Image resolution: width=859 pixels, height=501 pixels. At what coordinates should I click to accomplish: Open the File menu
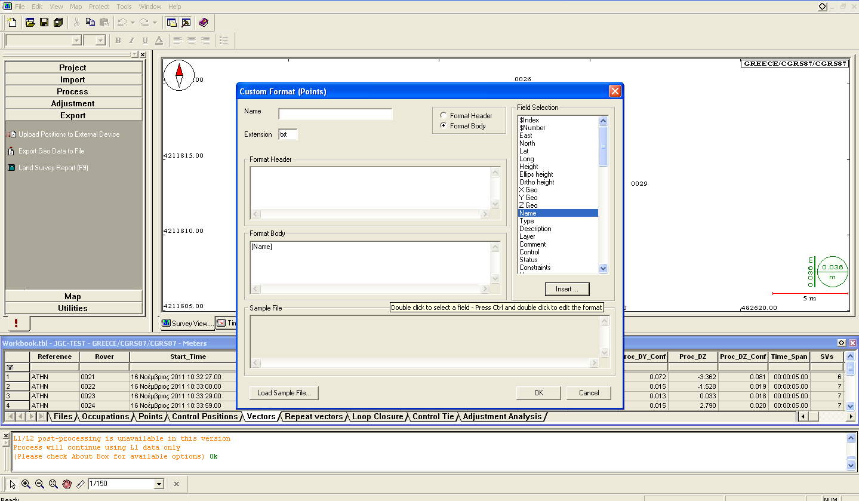(x=20, y=7)
